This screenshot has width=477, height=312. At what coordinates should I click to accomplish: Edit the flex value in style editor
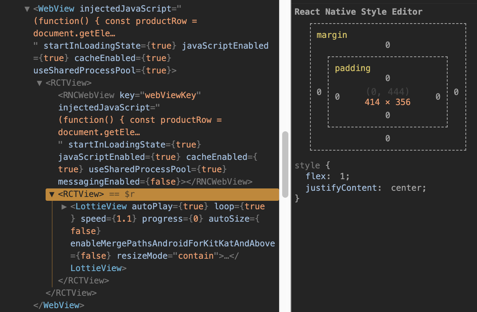coord(343,176)
